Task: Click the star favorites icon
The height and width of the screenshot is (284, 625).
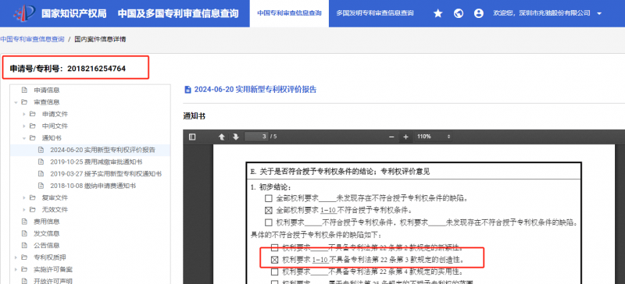Action: (x=438, y=13)
